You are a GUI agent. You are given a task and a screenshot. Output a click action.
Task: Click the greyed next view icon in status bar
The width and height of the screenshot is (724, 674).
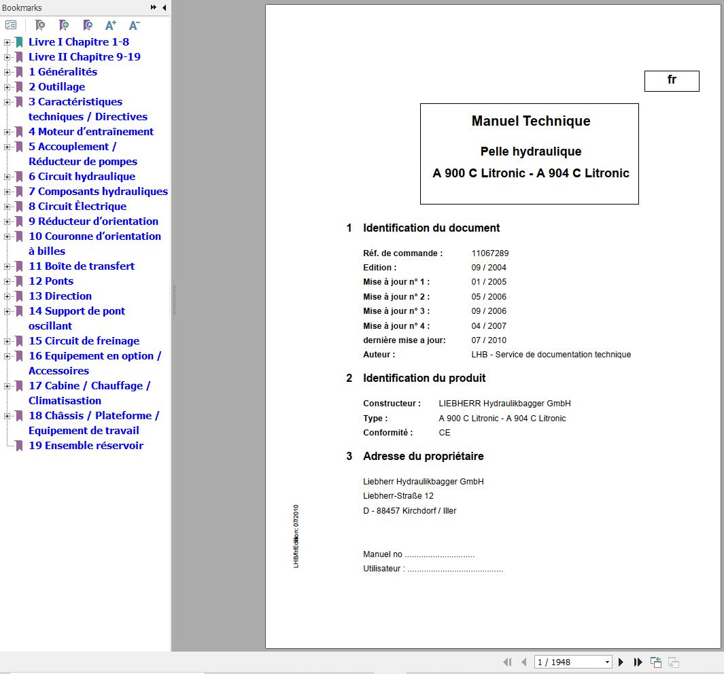click(674, 662)
